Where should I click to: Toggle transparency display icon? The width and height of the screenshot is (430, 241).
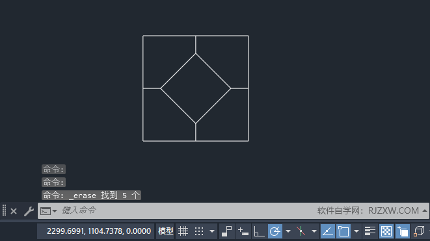pyautogui.click(x=386, y=231)
